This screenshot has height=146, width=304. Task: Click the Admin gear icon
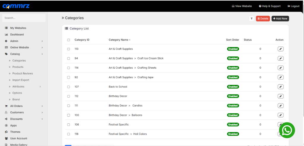click(x=6, y=41)
